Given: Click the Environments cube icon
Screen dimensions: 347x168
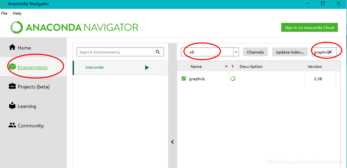Looking at the screenshot, I should [12, 67].
